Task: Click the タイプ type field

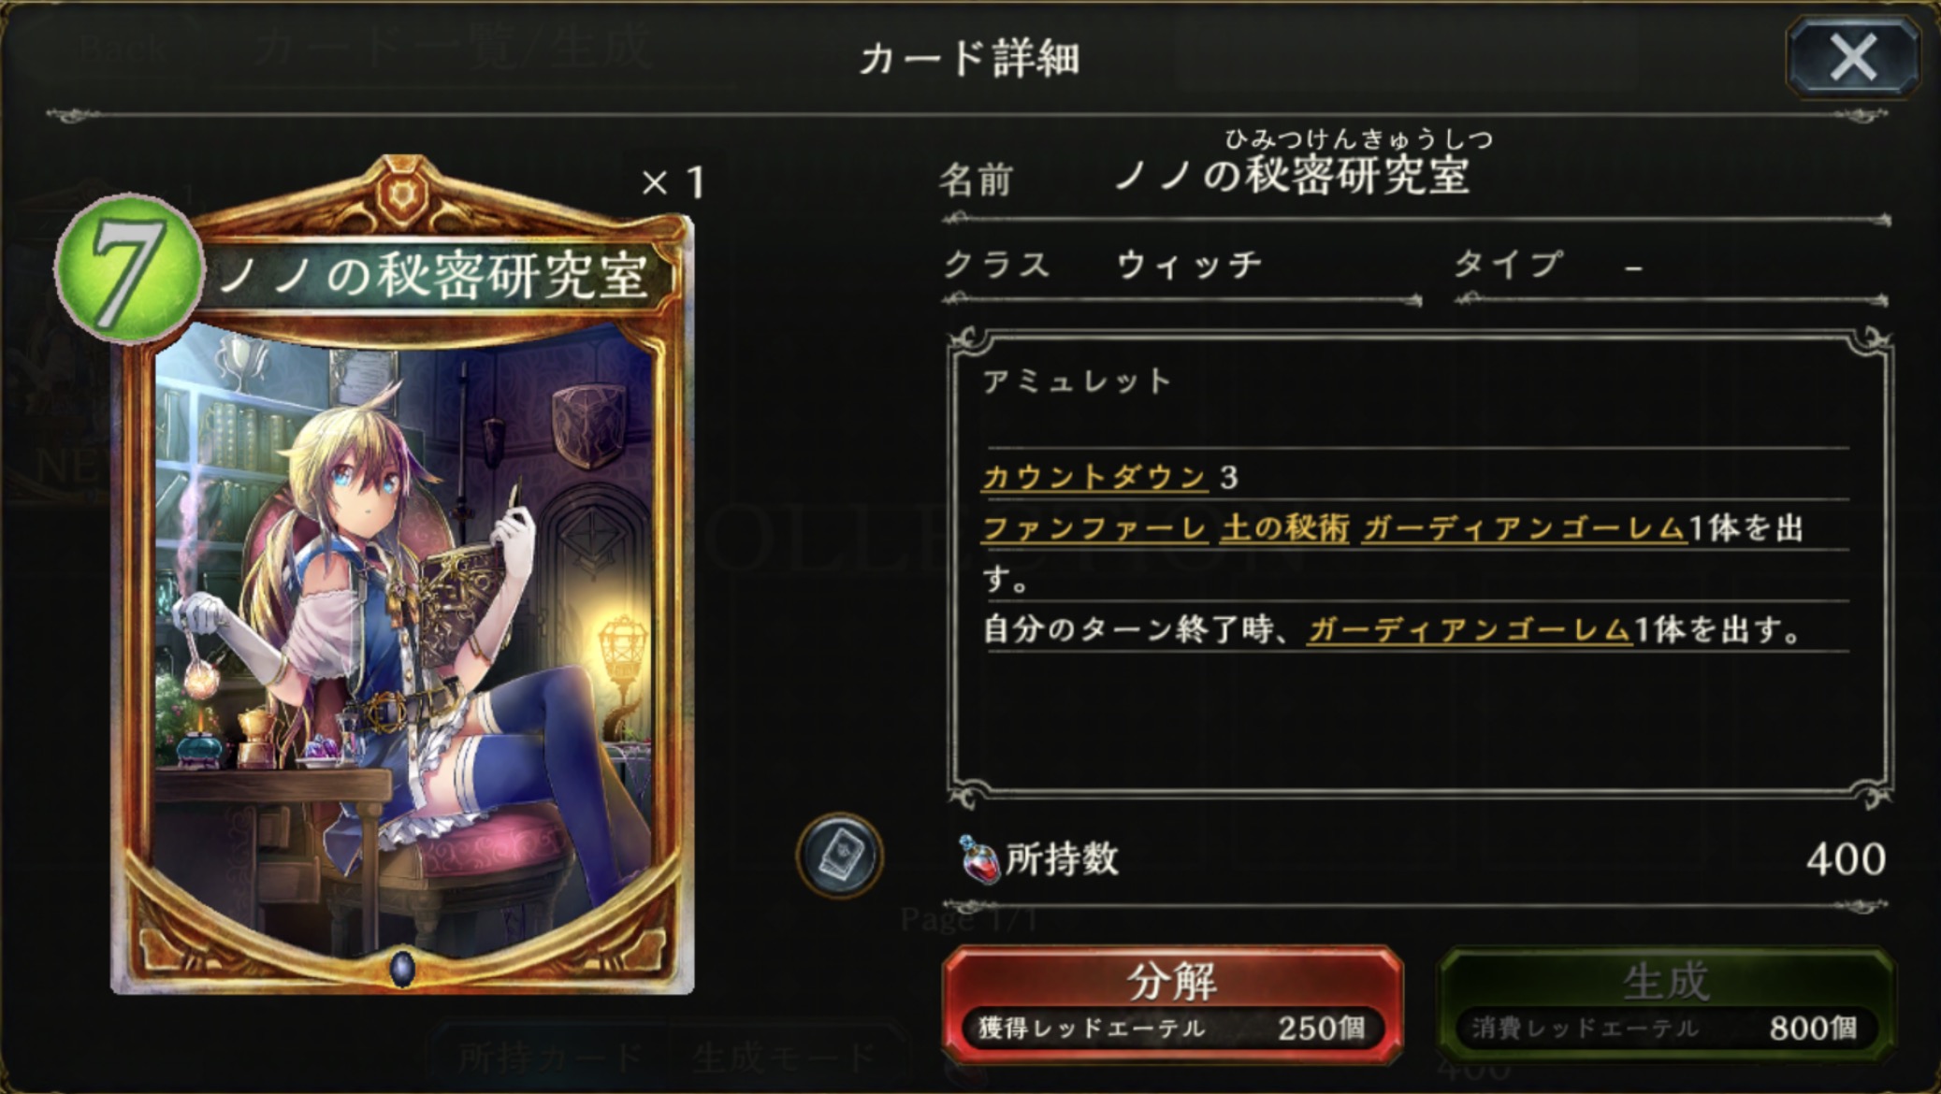Action: pos(1672,266)
